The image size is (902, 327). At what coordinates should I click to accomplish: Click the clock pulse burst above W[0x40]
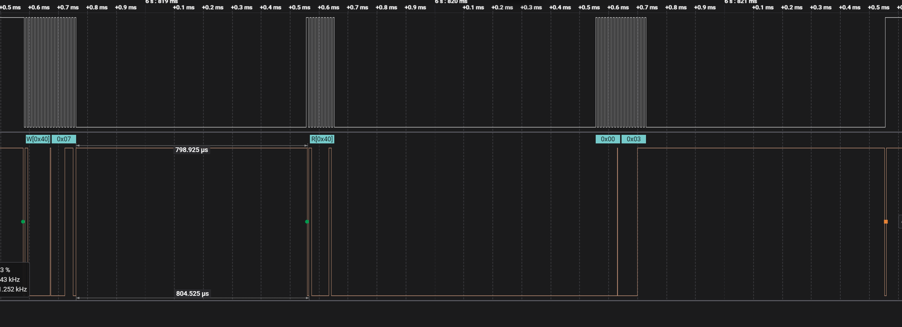[x=50, y=72]
